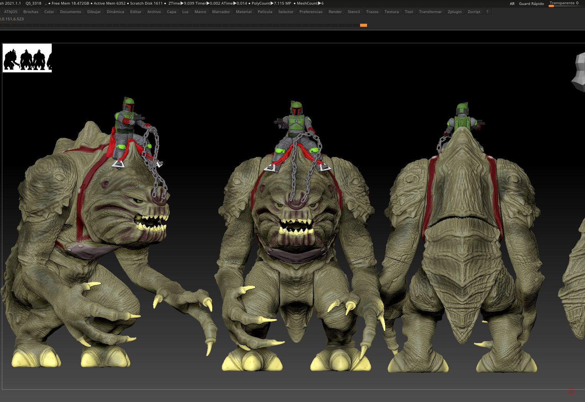Screen dimensions: 585x402
Task: Open the Trazos menu
Action: click(x=372, y=12)
